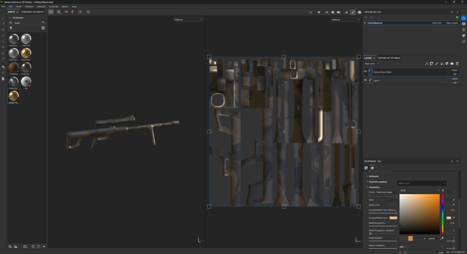Screen dimensions: 467x254
Task: Click the Second Metal Color swatch
Action: click(393, 218)
